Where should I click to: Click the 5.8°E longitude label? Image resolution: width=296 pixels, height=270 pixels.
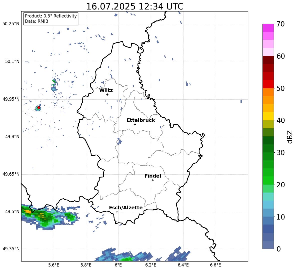point(86,265)
